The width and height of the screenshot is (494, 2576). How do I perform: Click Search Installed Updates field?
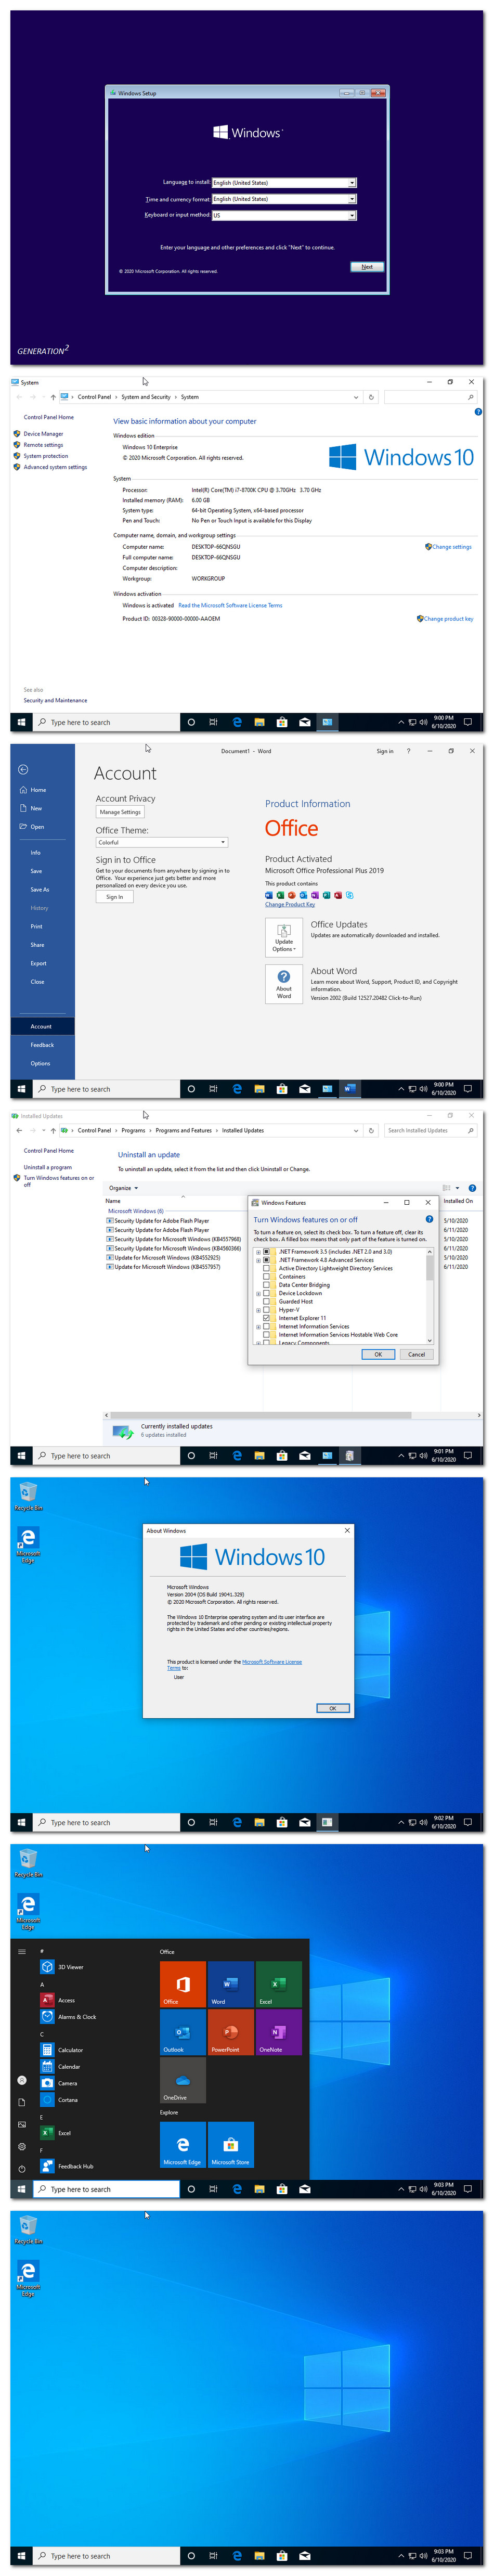click(430, 1130)
